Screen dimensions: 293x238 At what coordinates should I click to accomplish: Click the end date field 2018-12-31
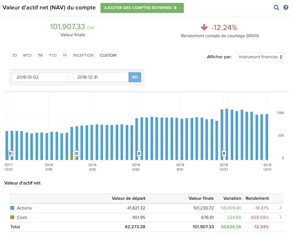click(101, 77)
